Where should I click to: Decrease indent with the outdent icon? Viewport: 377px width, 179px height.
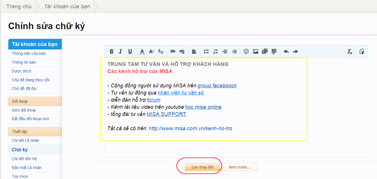coord(225,51)
